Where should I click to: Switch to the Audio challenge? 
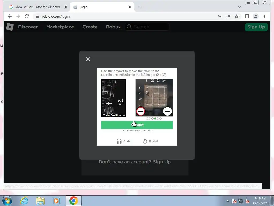(124, 141)
